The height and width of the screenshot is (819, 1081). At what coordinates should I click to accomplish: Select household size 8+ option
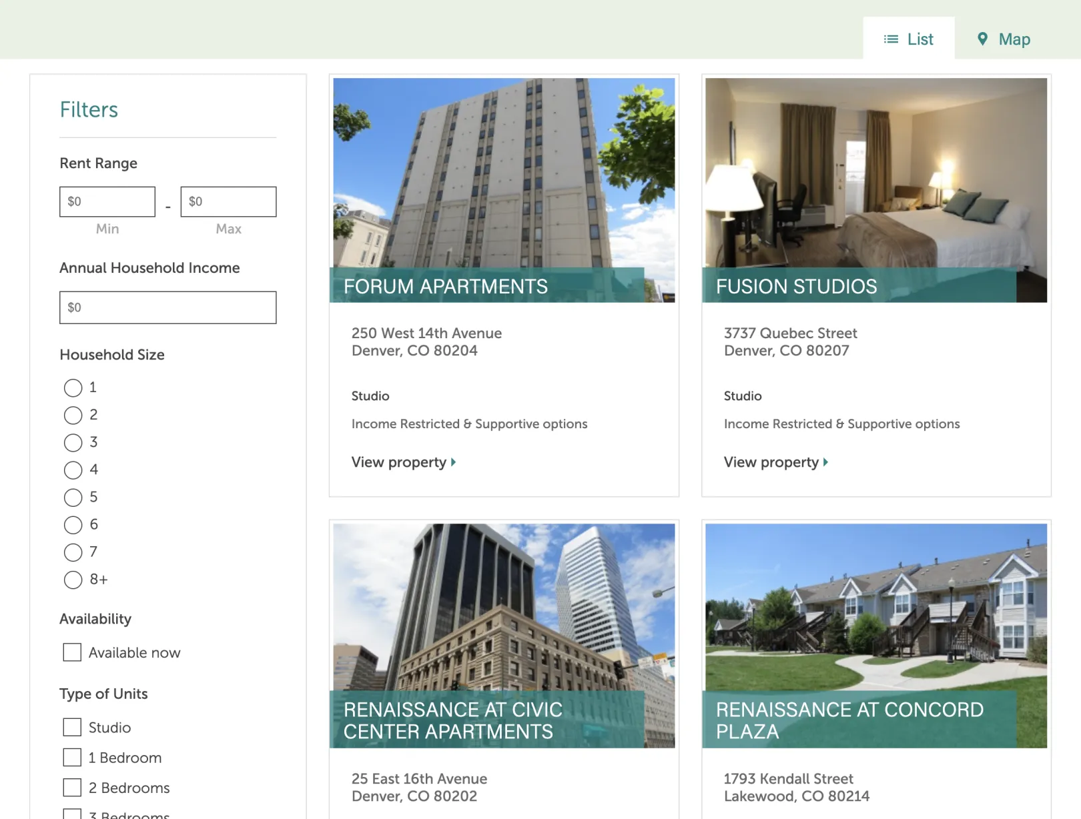73,580
